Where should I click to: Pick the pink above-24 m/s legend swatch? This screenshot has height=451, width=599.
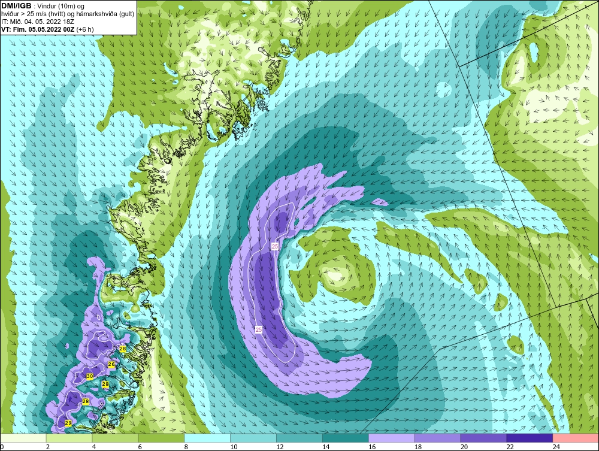[576, 438]
